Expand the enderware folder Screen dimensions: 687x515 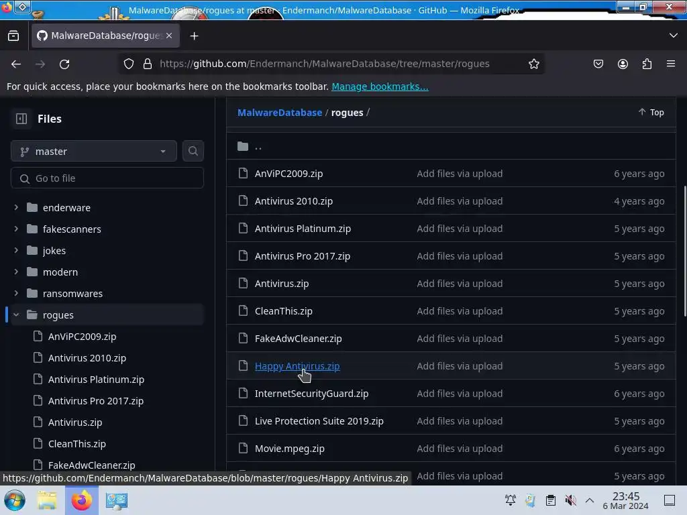pos(16,207)
